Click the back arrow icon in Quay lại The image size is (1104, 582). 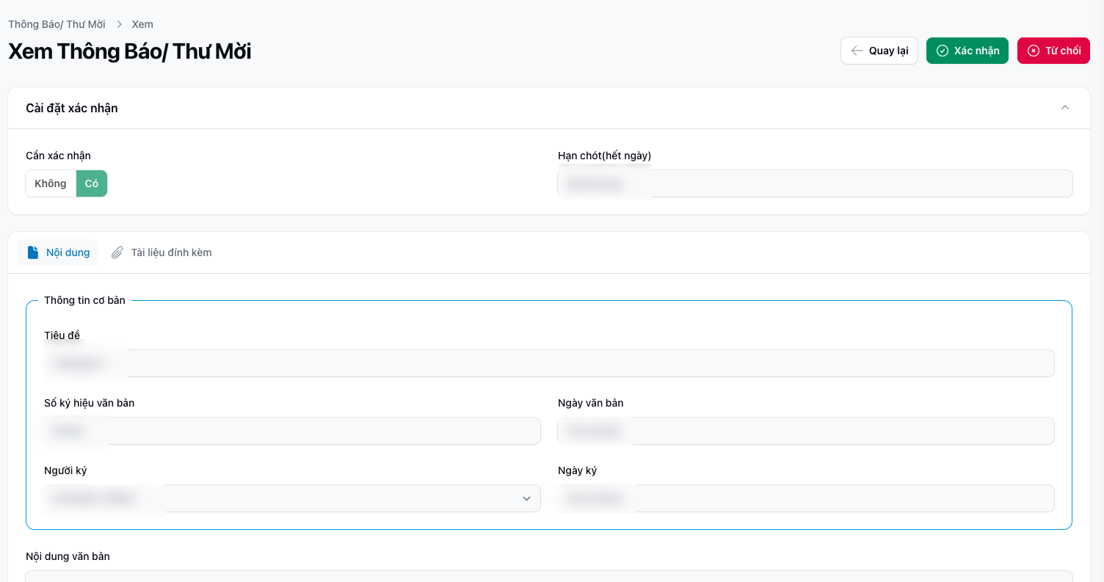click(x=857, y=51)
